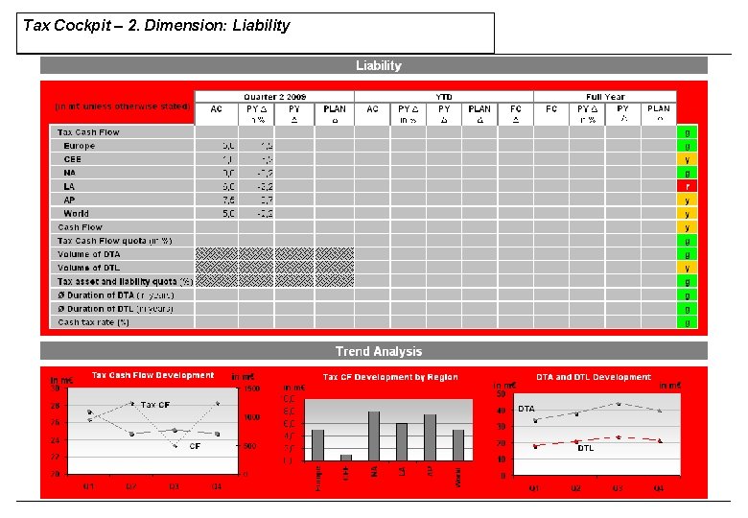Click the Tax CF line label in chart

pos(155,405)
